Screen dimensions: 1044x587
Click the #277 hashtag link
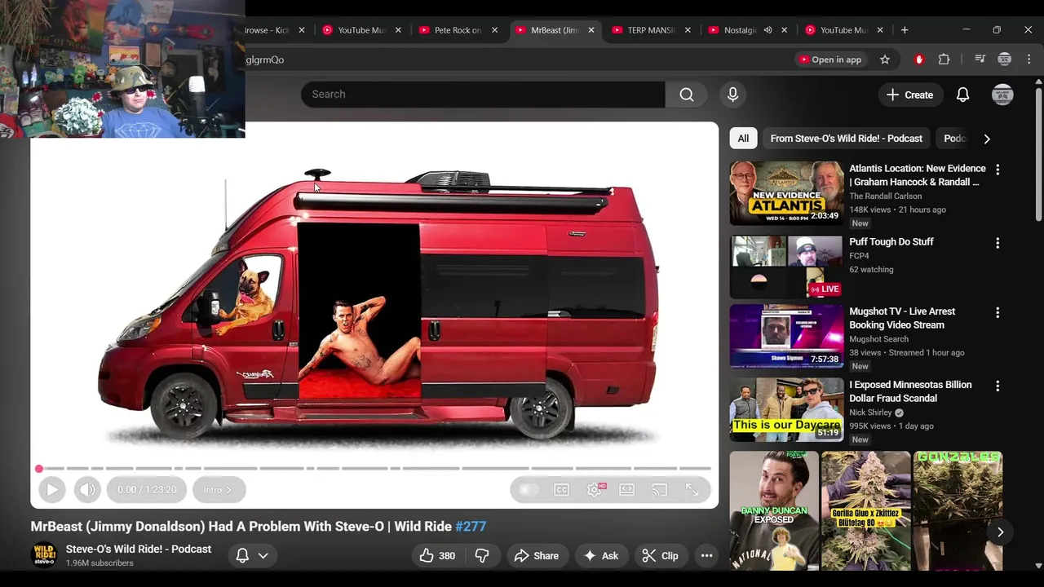471,527
